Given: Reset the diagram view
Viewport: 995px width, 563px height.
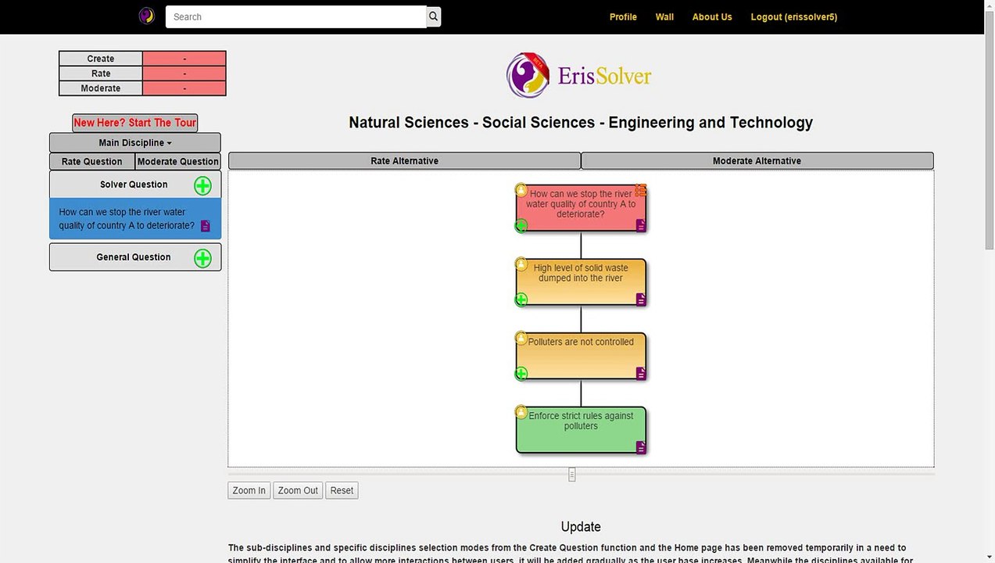Looking at the screenshot, I should pyautogui.click(x=342, y=490).
